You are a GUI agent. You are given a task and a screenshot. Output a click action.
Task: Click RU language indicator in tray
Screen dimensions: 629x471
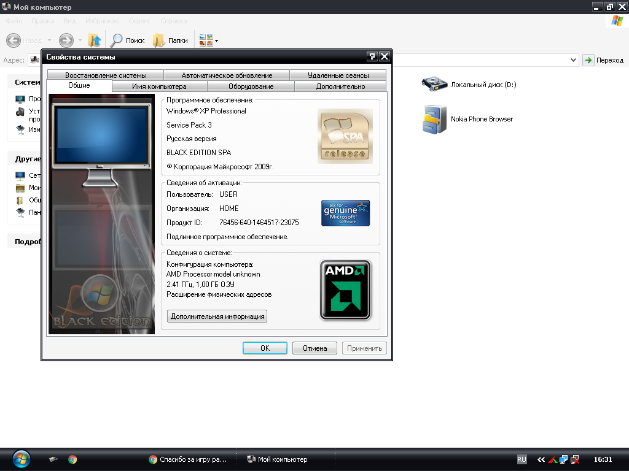(x=522, y=459)
